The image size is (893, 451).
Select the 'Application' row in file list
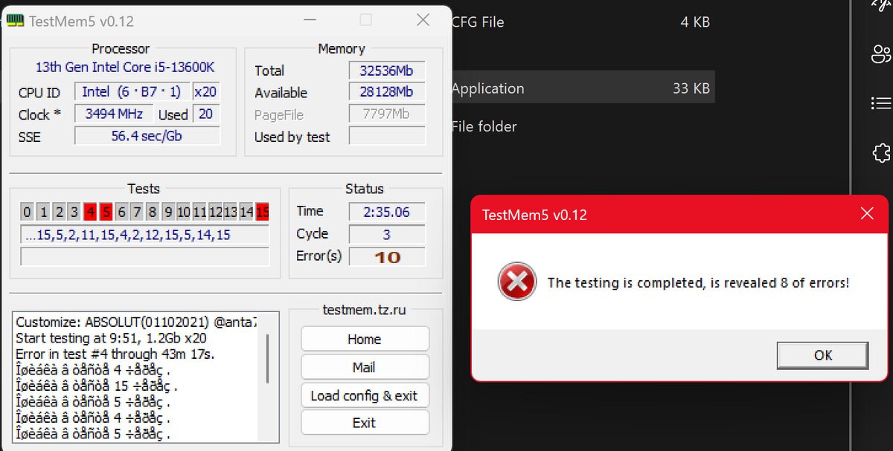coord(583,88)
